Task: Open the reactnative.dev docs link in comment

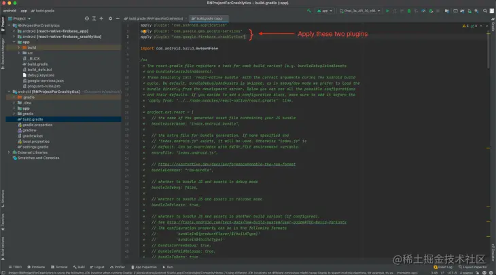Action: pos(226,165)
